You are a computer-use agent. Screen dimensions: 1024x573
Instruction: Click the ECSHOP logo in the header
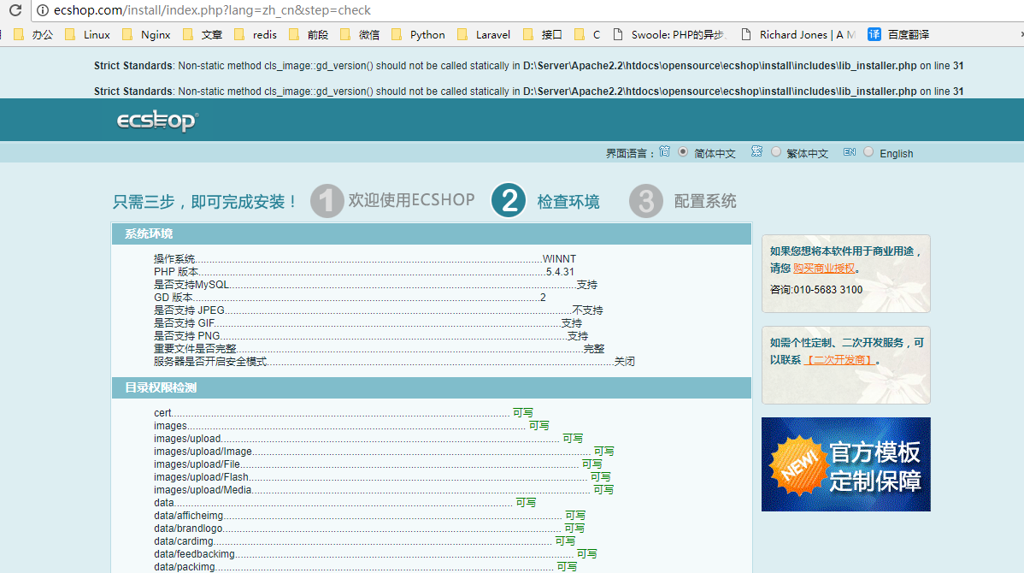coord(157,121)
